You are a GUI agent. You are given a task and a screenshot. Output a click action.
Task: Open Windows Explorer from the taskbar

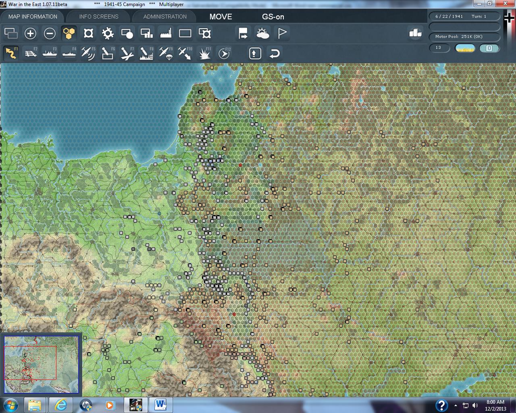click(35, 405)
